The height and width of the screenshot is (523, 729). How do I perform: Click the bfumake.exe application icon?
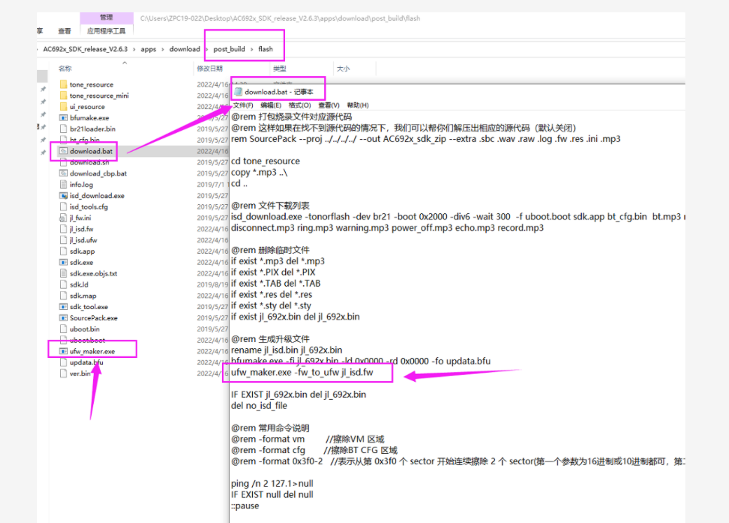point(63,118)
